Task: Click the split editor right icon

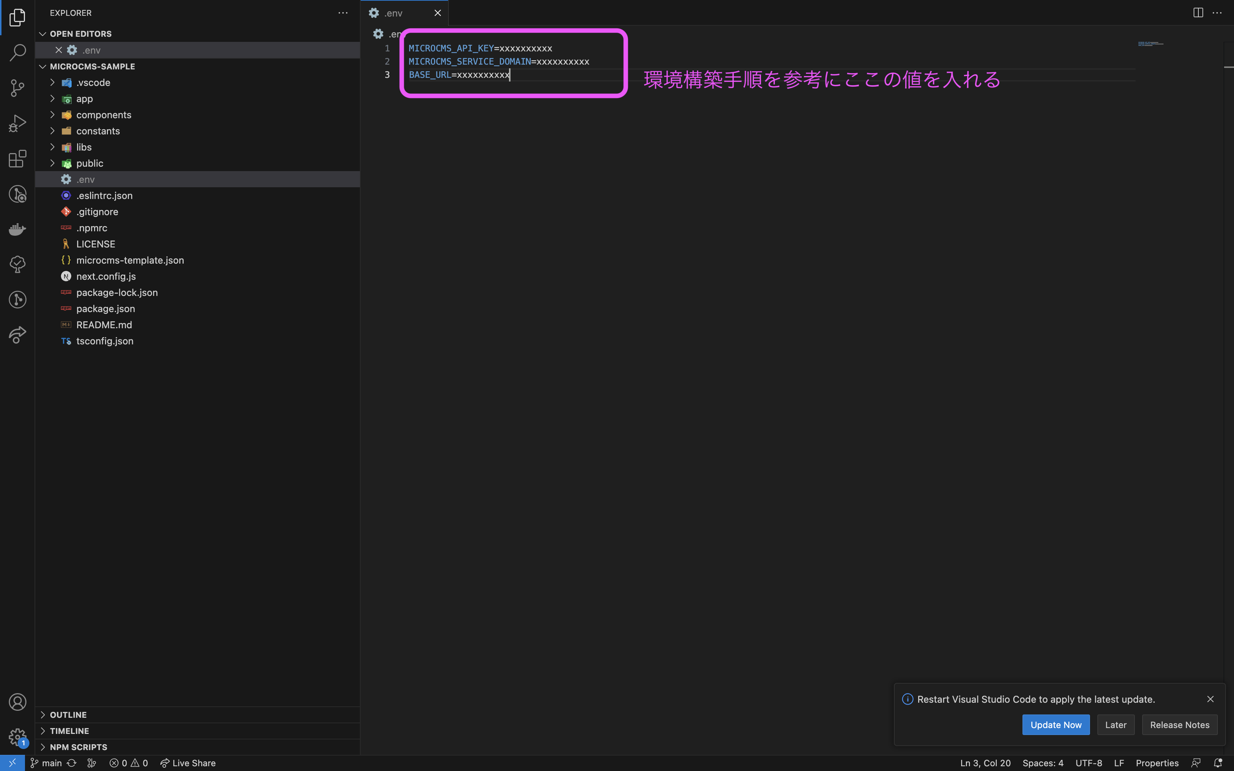Action: (x=1198, y=13)
